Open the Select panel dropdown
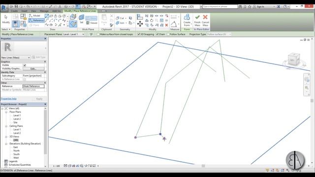 pos(6,29)
